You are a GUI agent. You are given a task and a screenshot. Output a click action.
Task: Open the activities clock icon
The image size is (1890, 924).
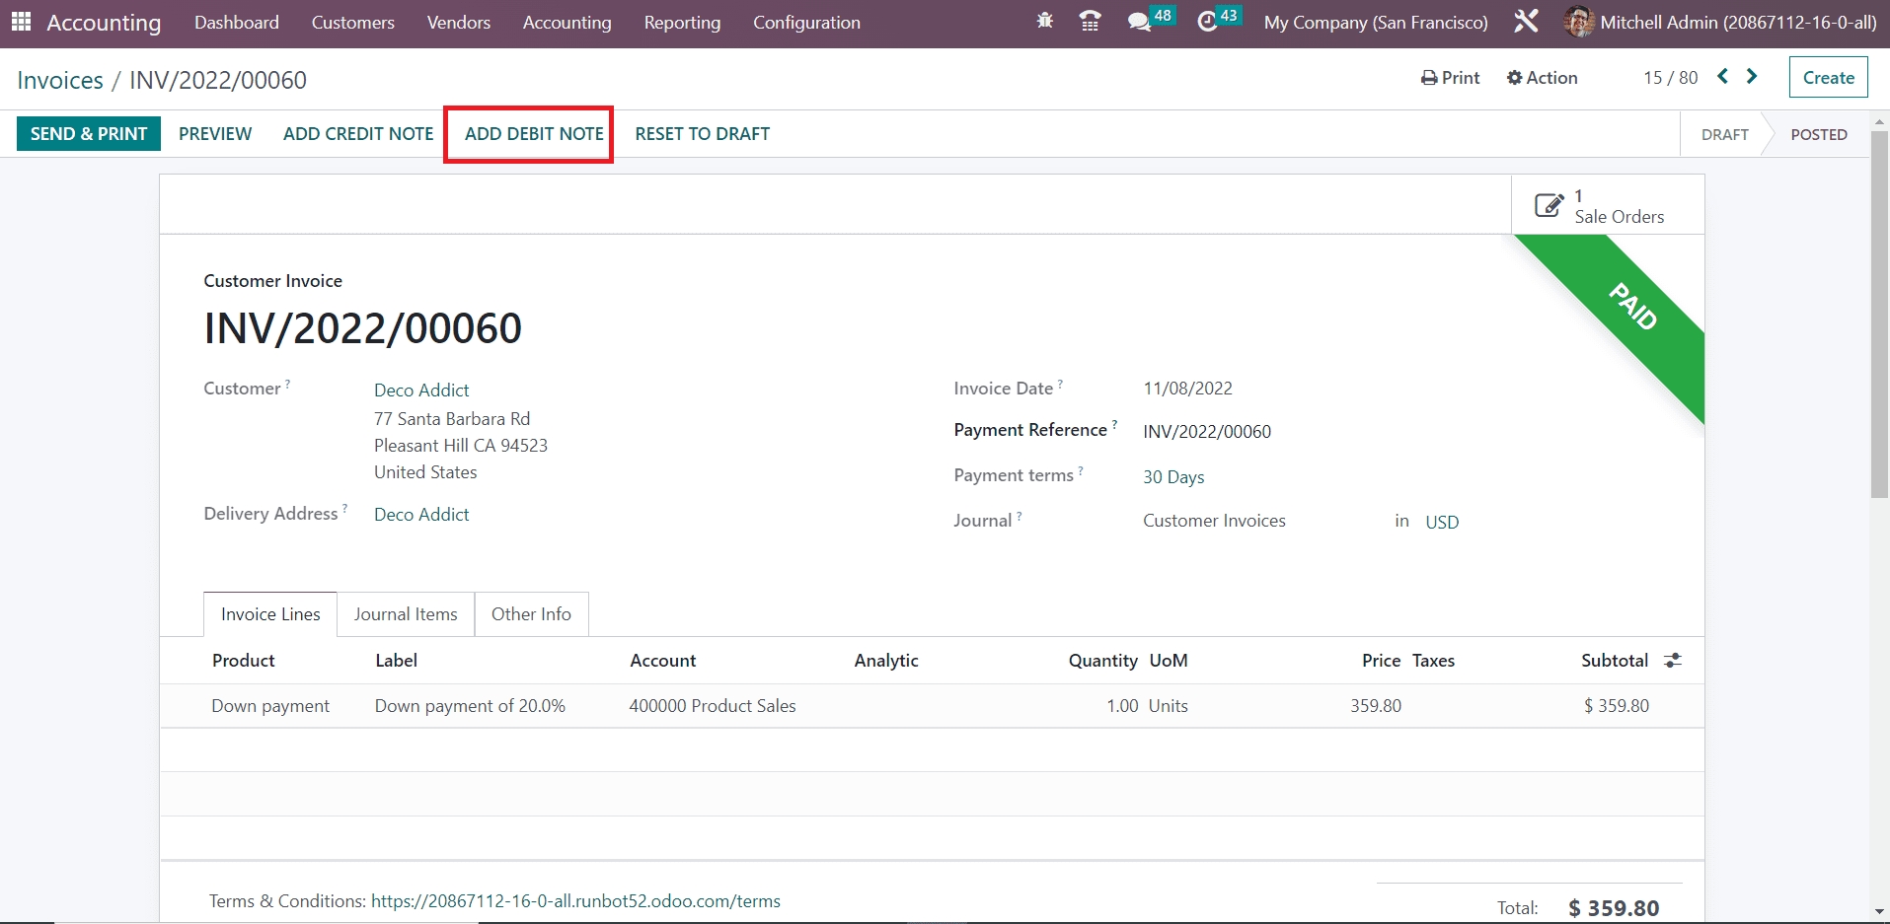click(1206, 22)
